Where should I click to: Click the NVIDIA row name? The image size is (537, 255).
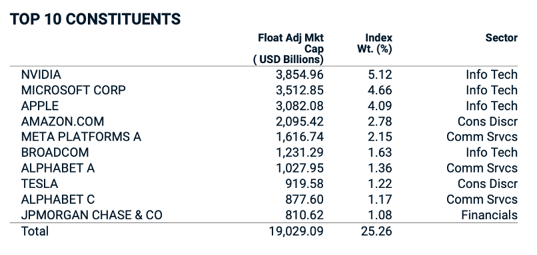point(41,74)
